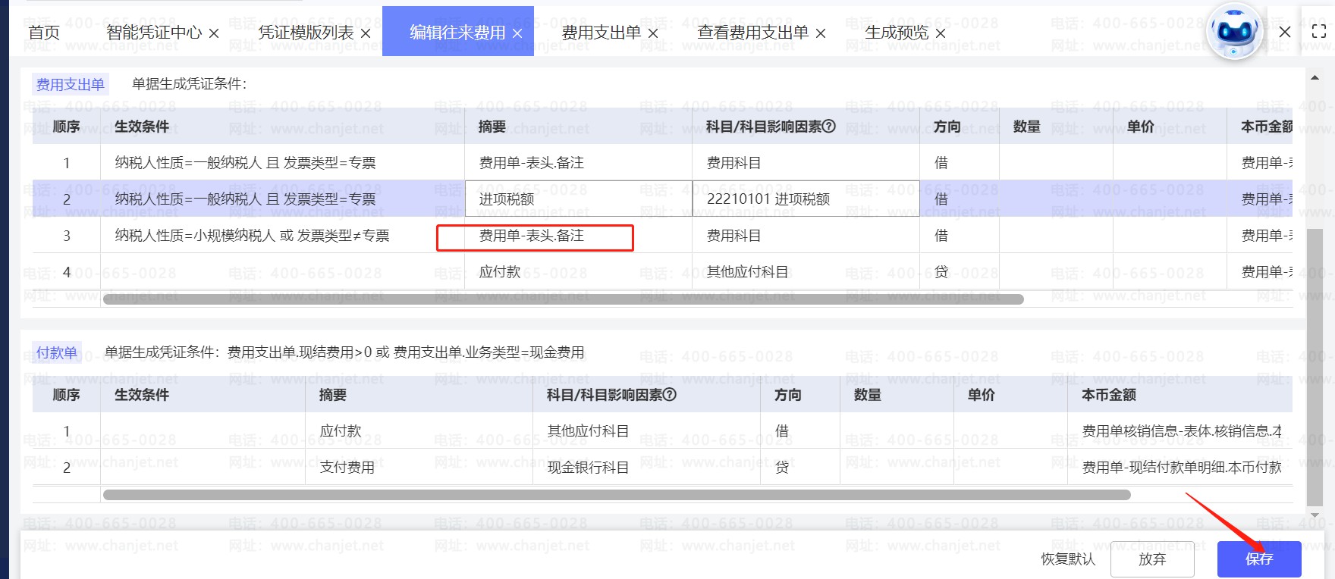Click the 恢复默认 link
Viewport: 1335px width, 579px height.
(1068, 559)
